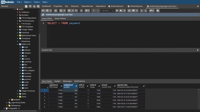Click the amount cell 5.99
The width and height of the screenshot is (200, 112).
(108, 107)
